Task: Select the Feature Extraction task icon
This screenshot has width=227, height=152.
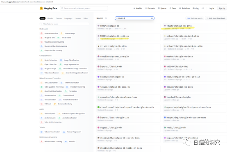Action: point(41,33)
